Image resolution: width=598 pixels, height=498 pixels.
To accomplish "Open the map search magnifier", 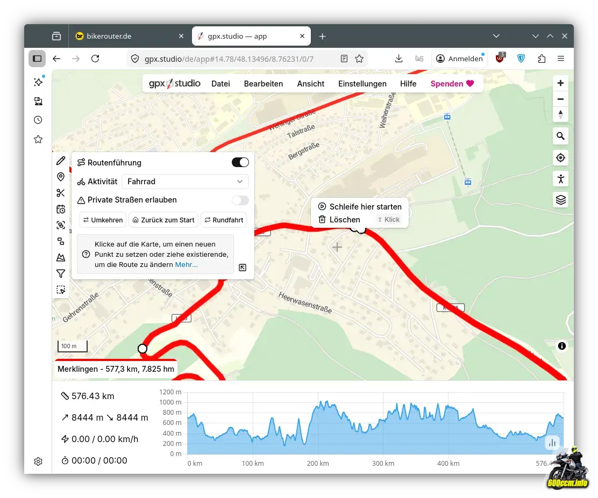I will (560, 136).
